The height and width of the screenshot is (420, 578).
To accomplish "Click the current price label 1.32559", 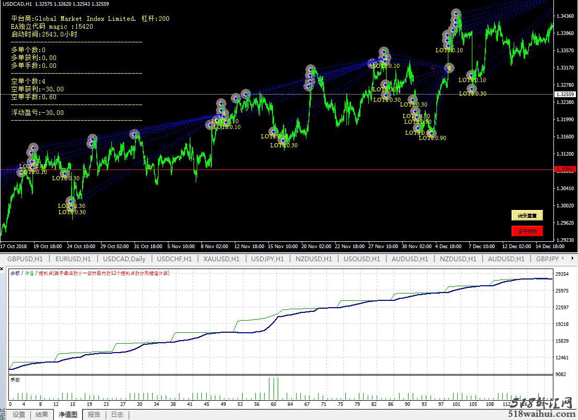I will point(565,95).
